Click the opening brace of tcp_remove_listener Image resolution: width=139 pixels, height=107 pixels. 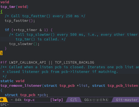1,90
